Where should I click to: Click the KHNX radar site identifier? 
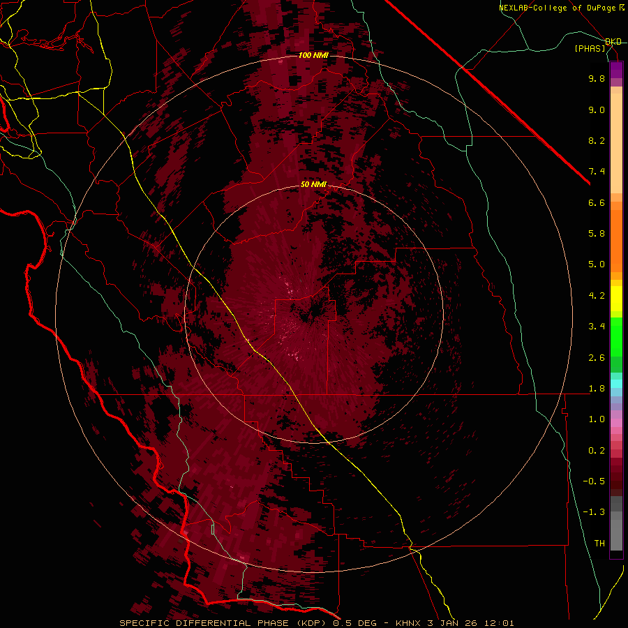click(408, 623)
